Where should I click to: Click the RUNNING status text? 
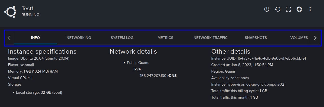click(x=30, y=15)
